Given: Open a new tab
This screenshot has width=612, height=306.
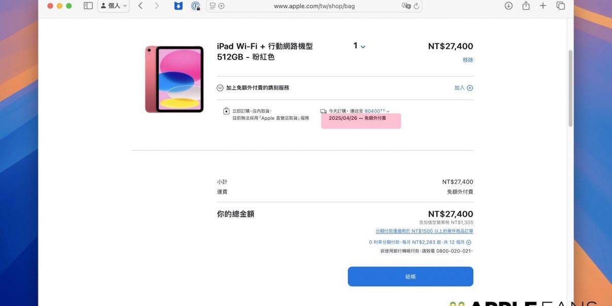Looking at the screenshot, I should (543, 6).
